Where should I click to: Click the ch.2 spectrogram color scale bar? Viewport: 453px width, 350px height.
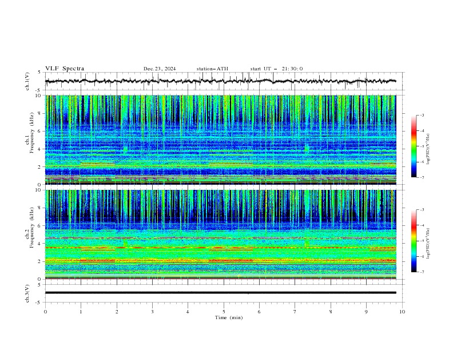pyautogui.click(x=414, y=241)
